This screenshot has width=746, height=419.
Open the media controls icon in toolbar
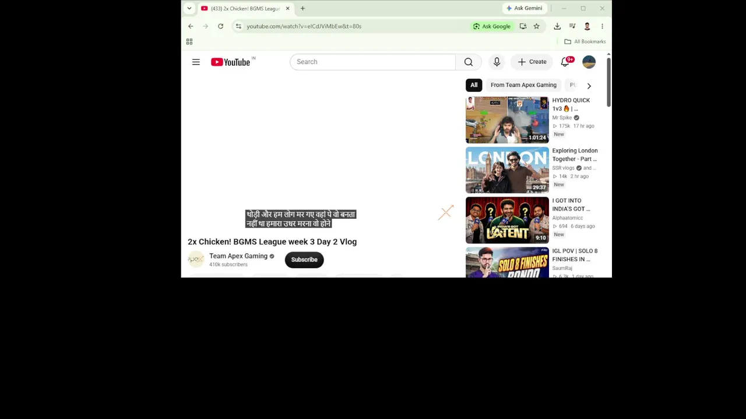point(572,26)
